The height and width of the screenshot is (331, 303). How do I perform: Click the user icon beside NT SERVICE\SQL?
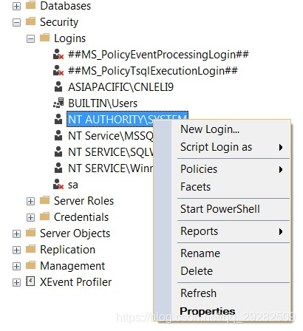58,151
